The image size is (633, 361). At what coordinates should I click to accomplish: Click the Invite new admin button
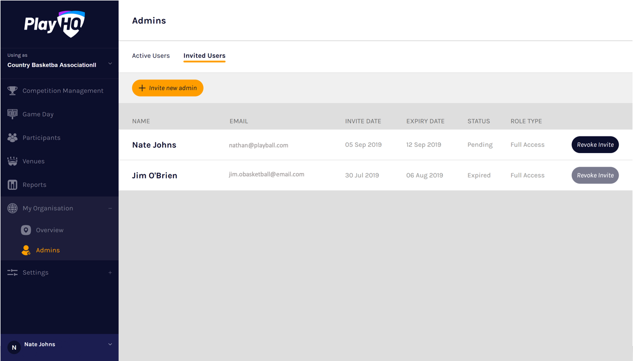coord(168,88)
